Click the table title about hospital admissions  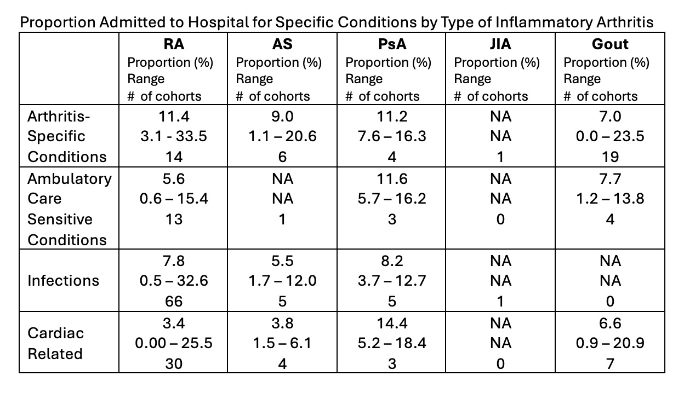pyautogui.click(x=337, y=22)
